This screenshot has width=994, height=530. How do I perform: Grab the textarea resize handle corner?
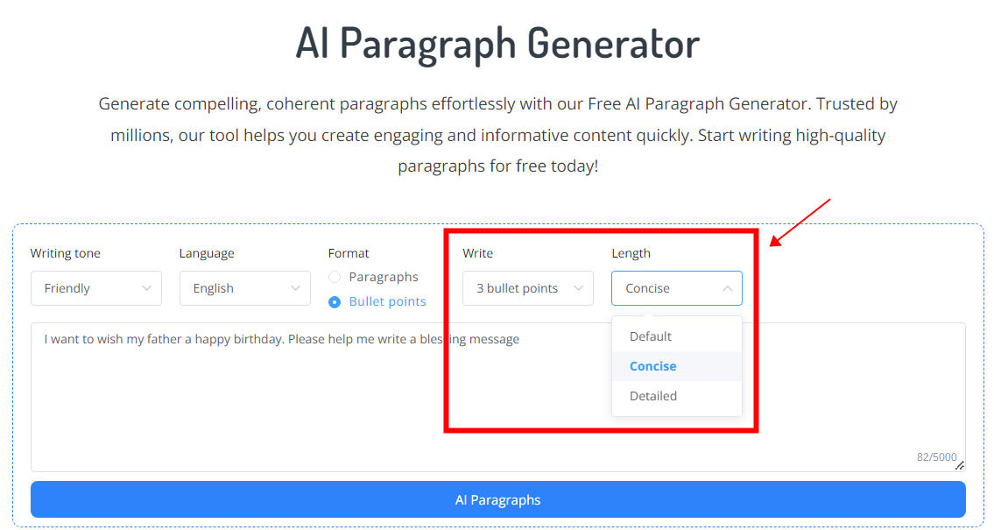[960, 465]
